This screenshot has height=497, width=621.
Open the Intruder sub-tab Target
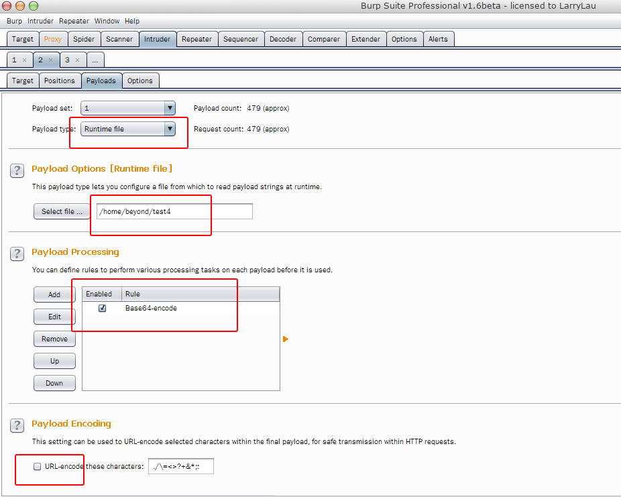(23, 80)
